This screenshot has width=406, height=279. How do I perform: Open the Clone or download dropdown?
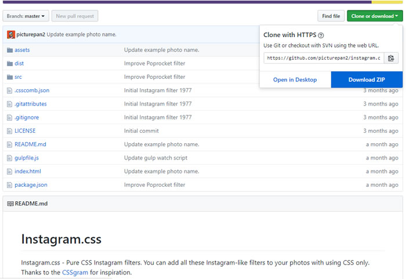[375, 16]
